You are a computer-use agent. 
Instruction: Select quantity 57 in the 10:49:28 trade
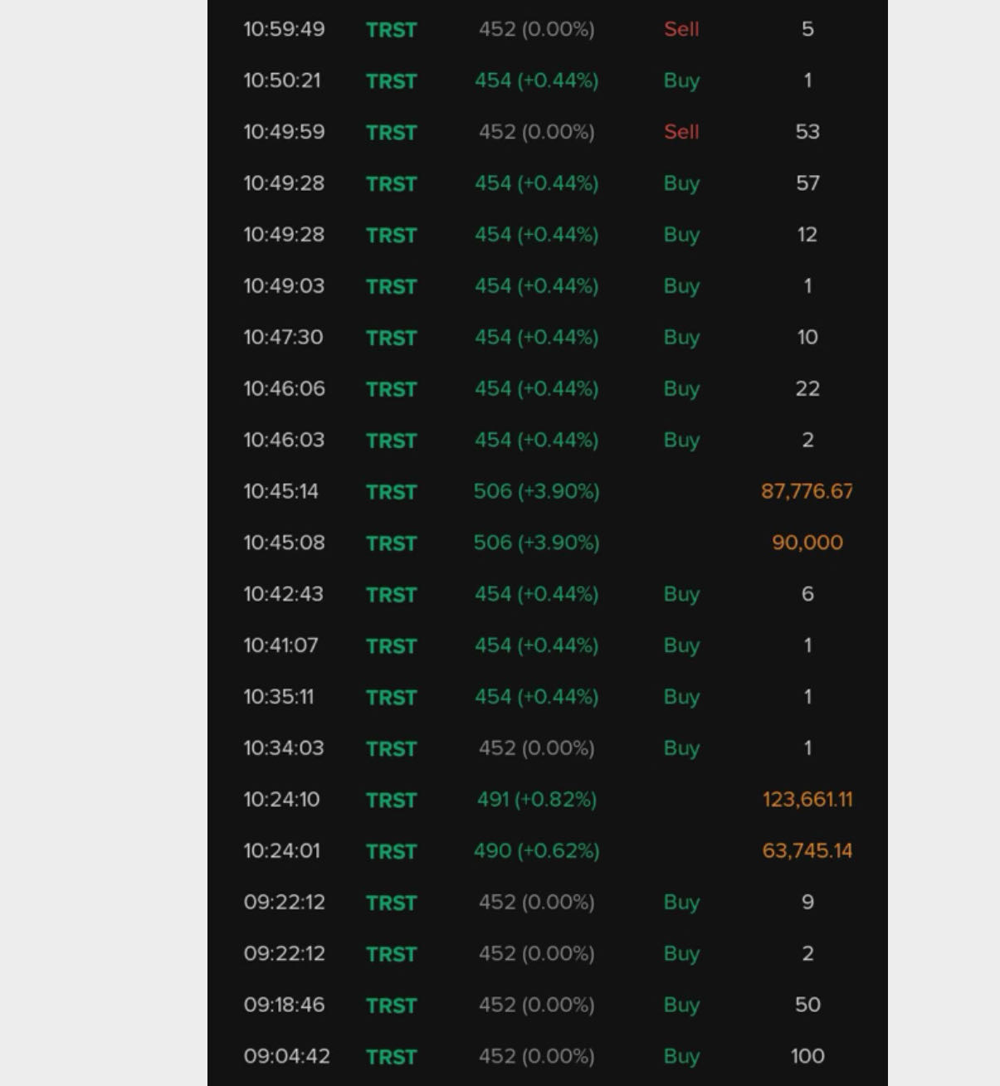pos(807,183)
